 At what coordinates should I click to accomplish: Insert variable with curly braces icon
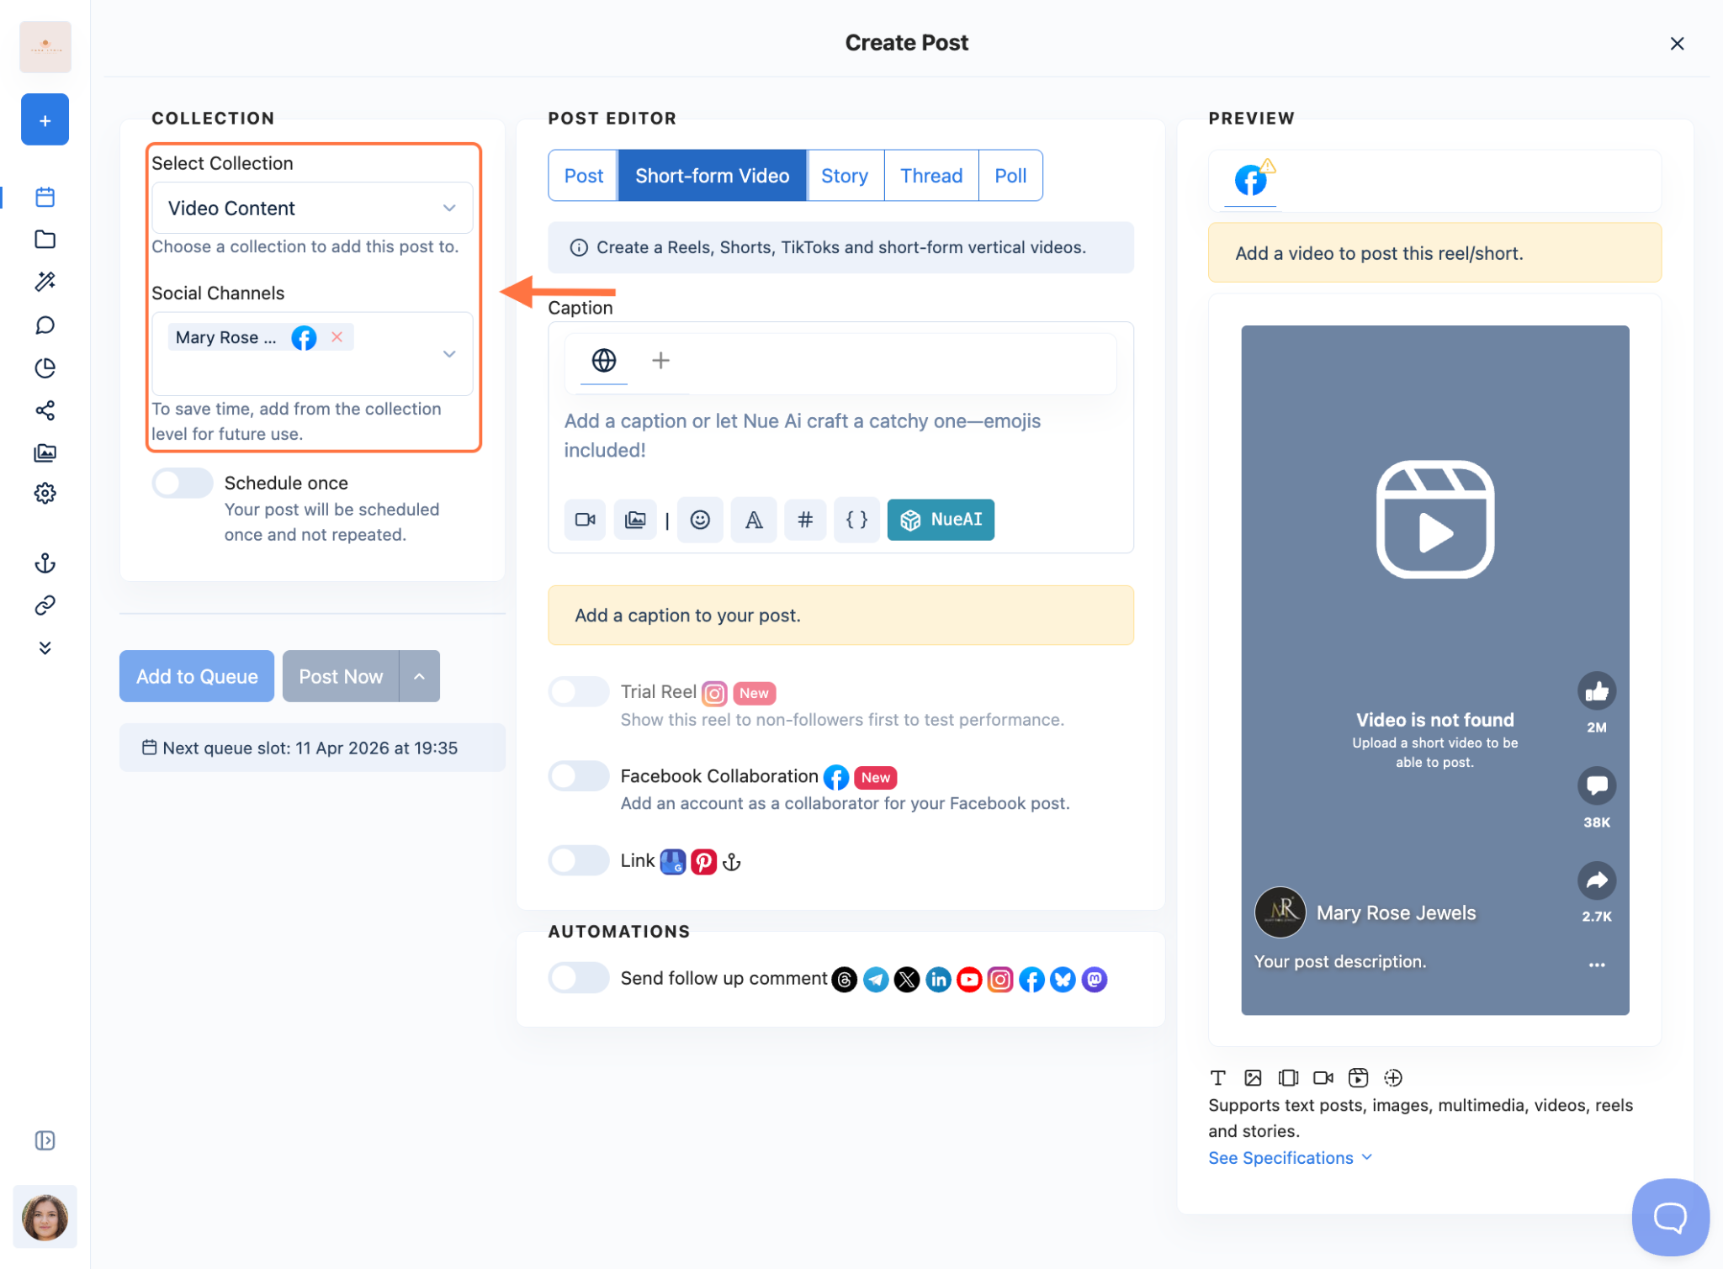coord(856,520)
